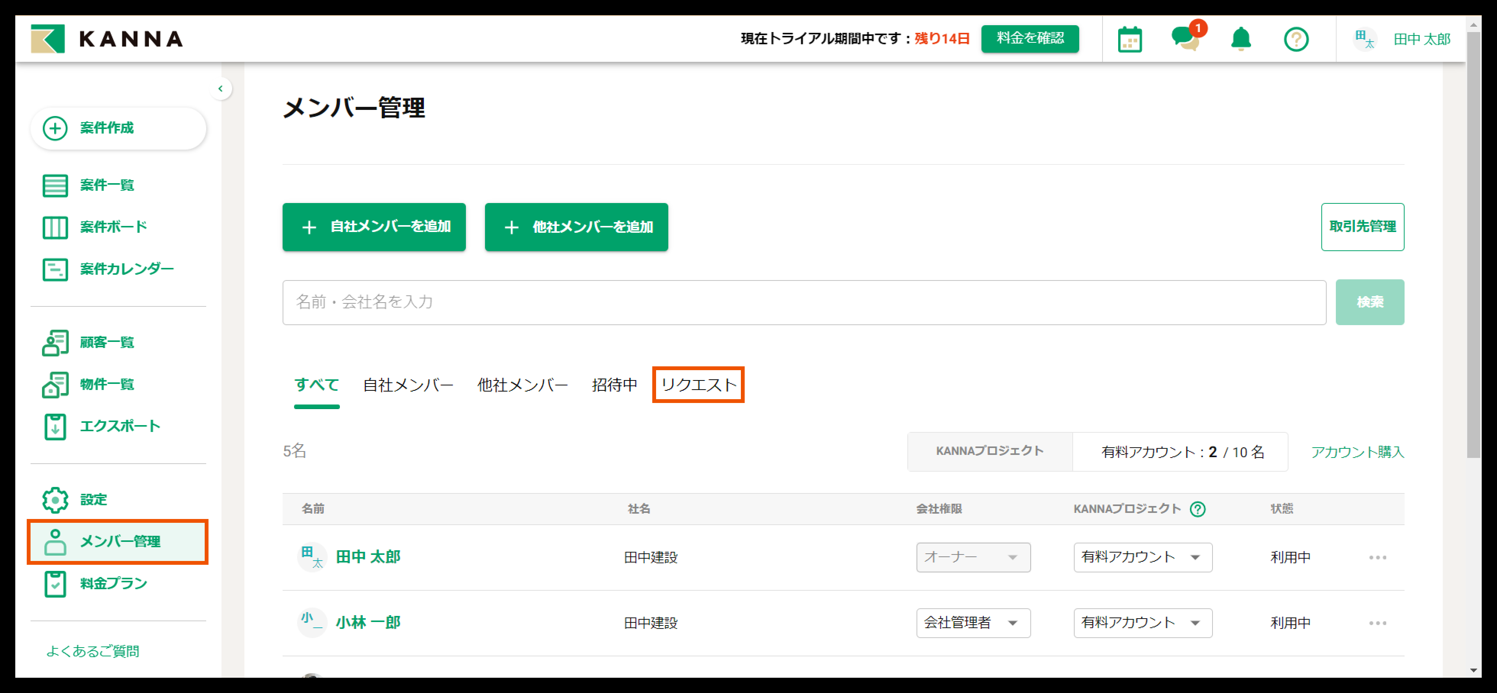Switch to the 招待中 tab
The width and height of the screenshot is (1497, 693).
tap(614, 385)
